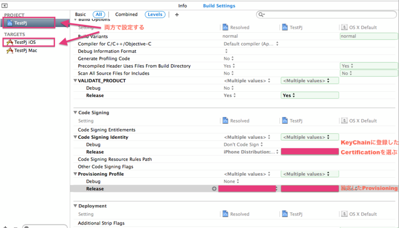This screenshot has height=228, width=399.
Task: Select the TestPj project blueprint icon
Action: click(x=9, y=23)
